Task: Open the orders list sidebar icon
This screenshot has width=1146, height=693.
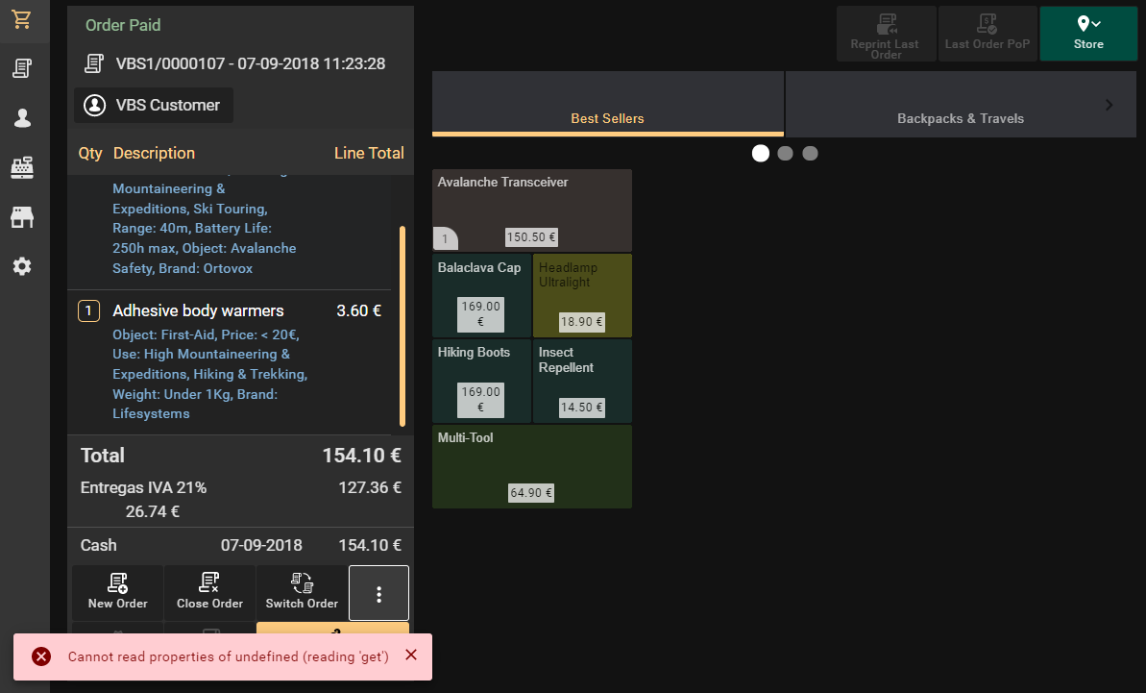Action: click(x=22, y=68)
